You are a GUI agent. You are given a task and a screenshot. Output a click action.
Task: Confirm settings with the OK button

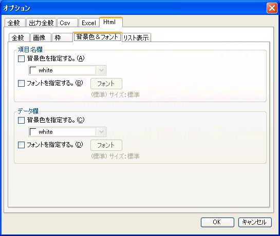pyautogui.click(x=217, y=222)
